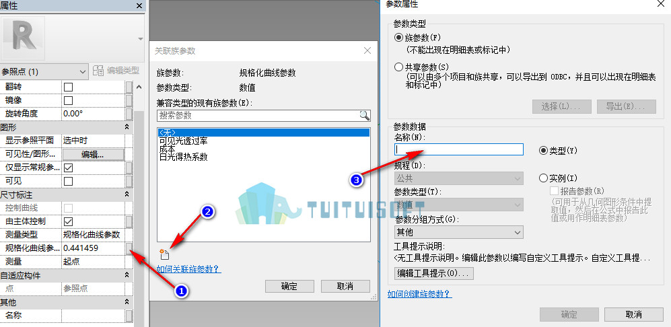
Task: Click the 显示参照平面 value 选中时
Action: [x=94, y=141]
